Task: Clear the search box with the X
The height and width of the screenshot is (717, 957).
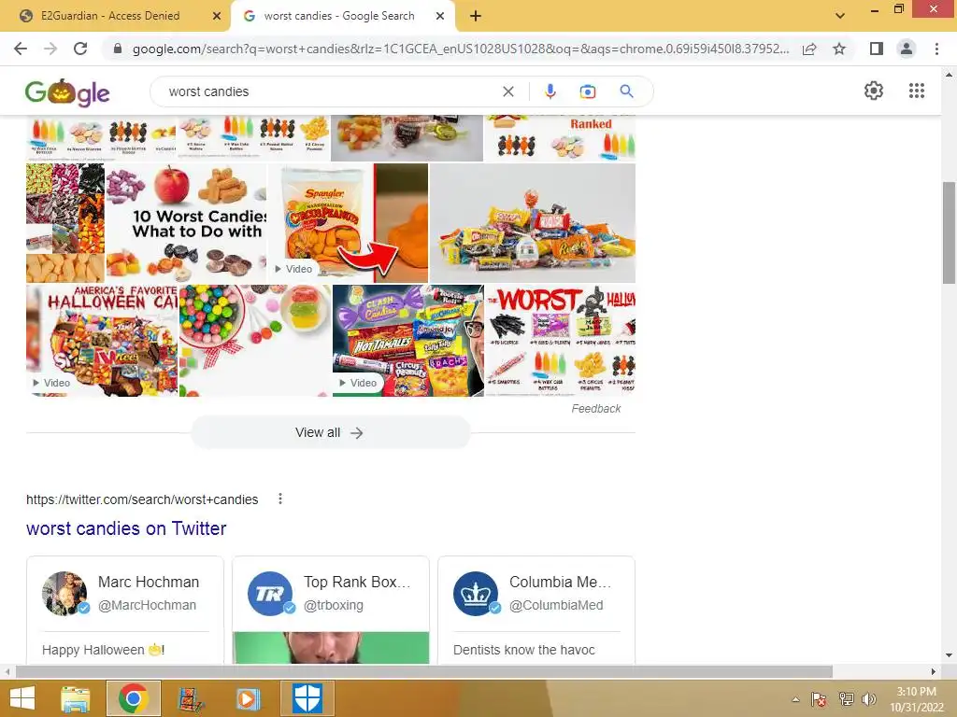Action: [507, 91]
